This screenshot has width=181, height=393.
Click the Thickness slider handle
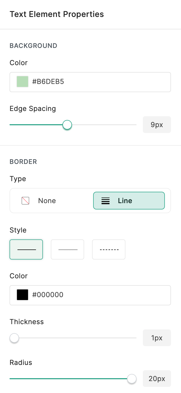tap(14, 338)
